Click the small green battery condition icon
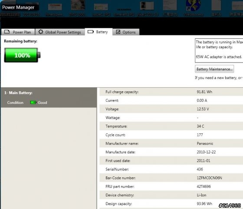The height and width of the screenshot is (209, 243). coord(33,103)
